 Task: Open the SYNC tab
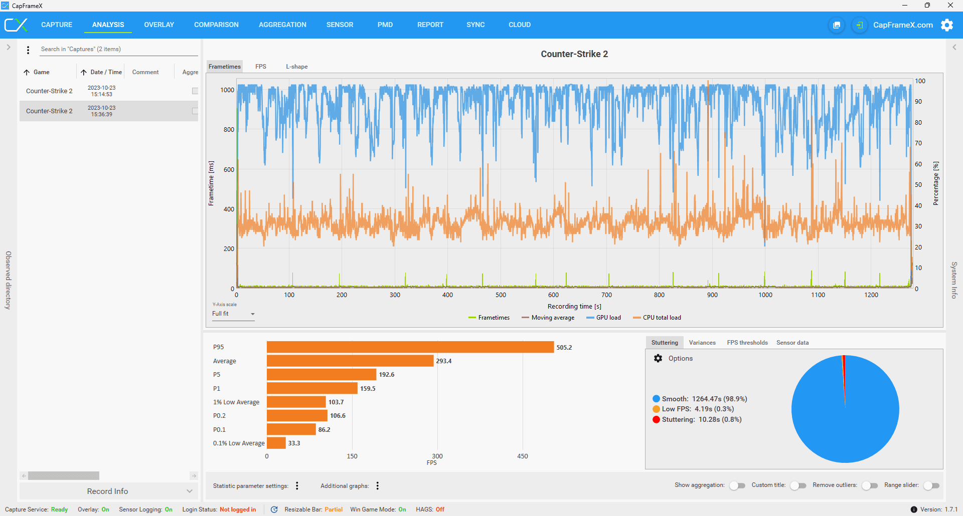(475, 25)
